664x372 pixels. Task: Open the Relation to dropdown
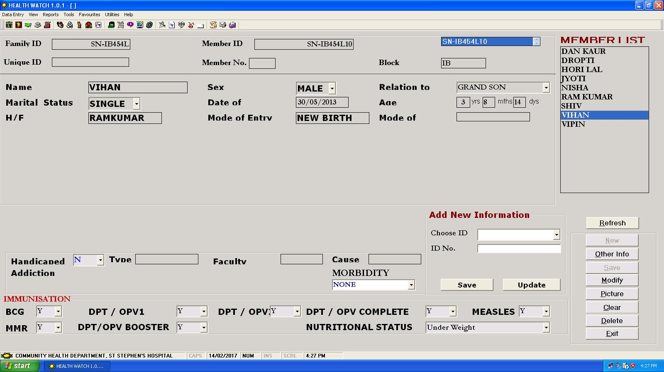tap(546, 87)
